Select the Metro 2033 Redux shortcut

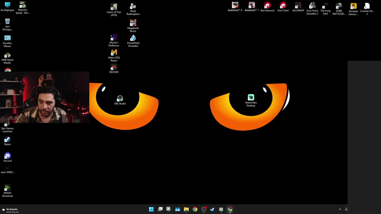[114, 56]
